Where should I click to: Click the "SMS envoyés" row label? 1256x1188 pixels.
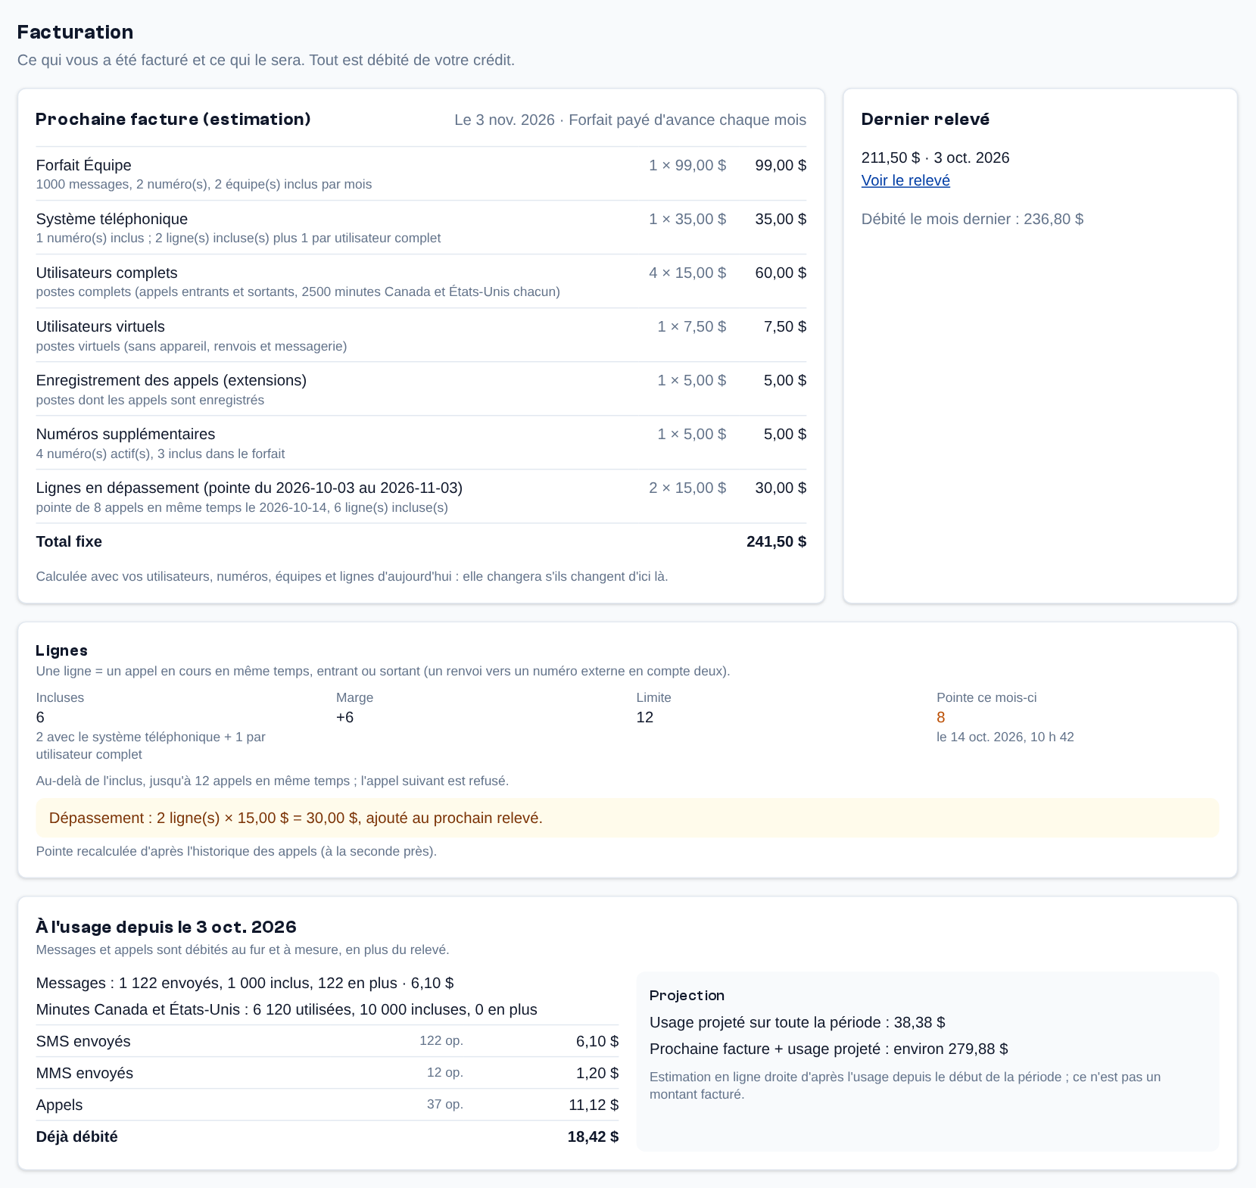(83, 1041)
